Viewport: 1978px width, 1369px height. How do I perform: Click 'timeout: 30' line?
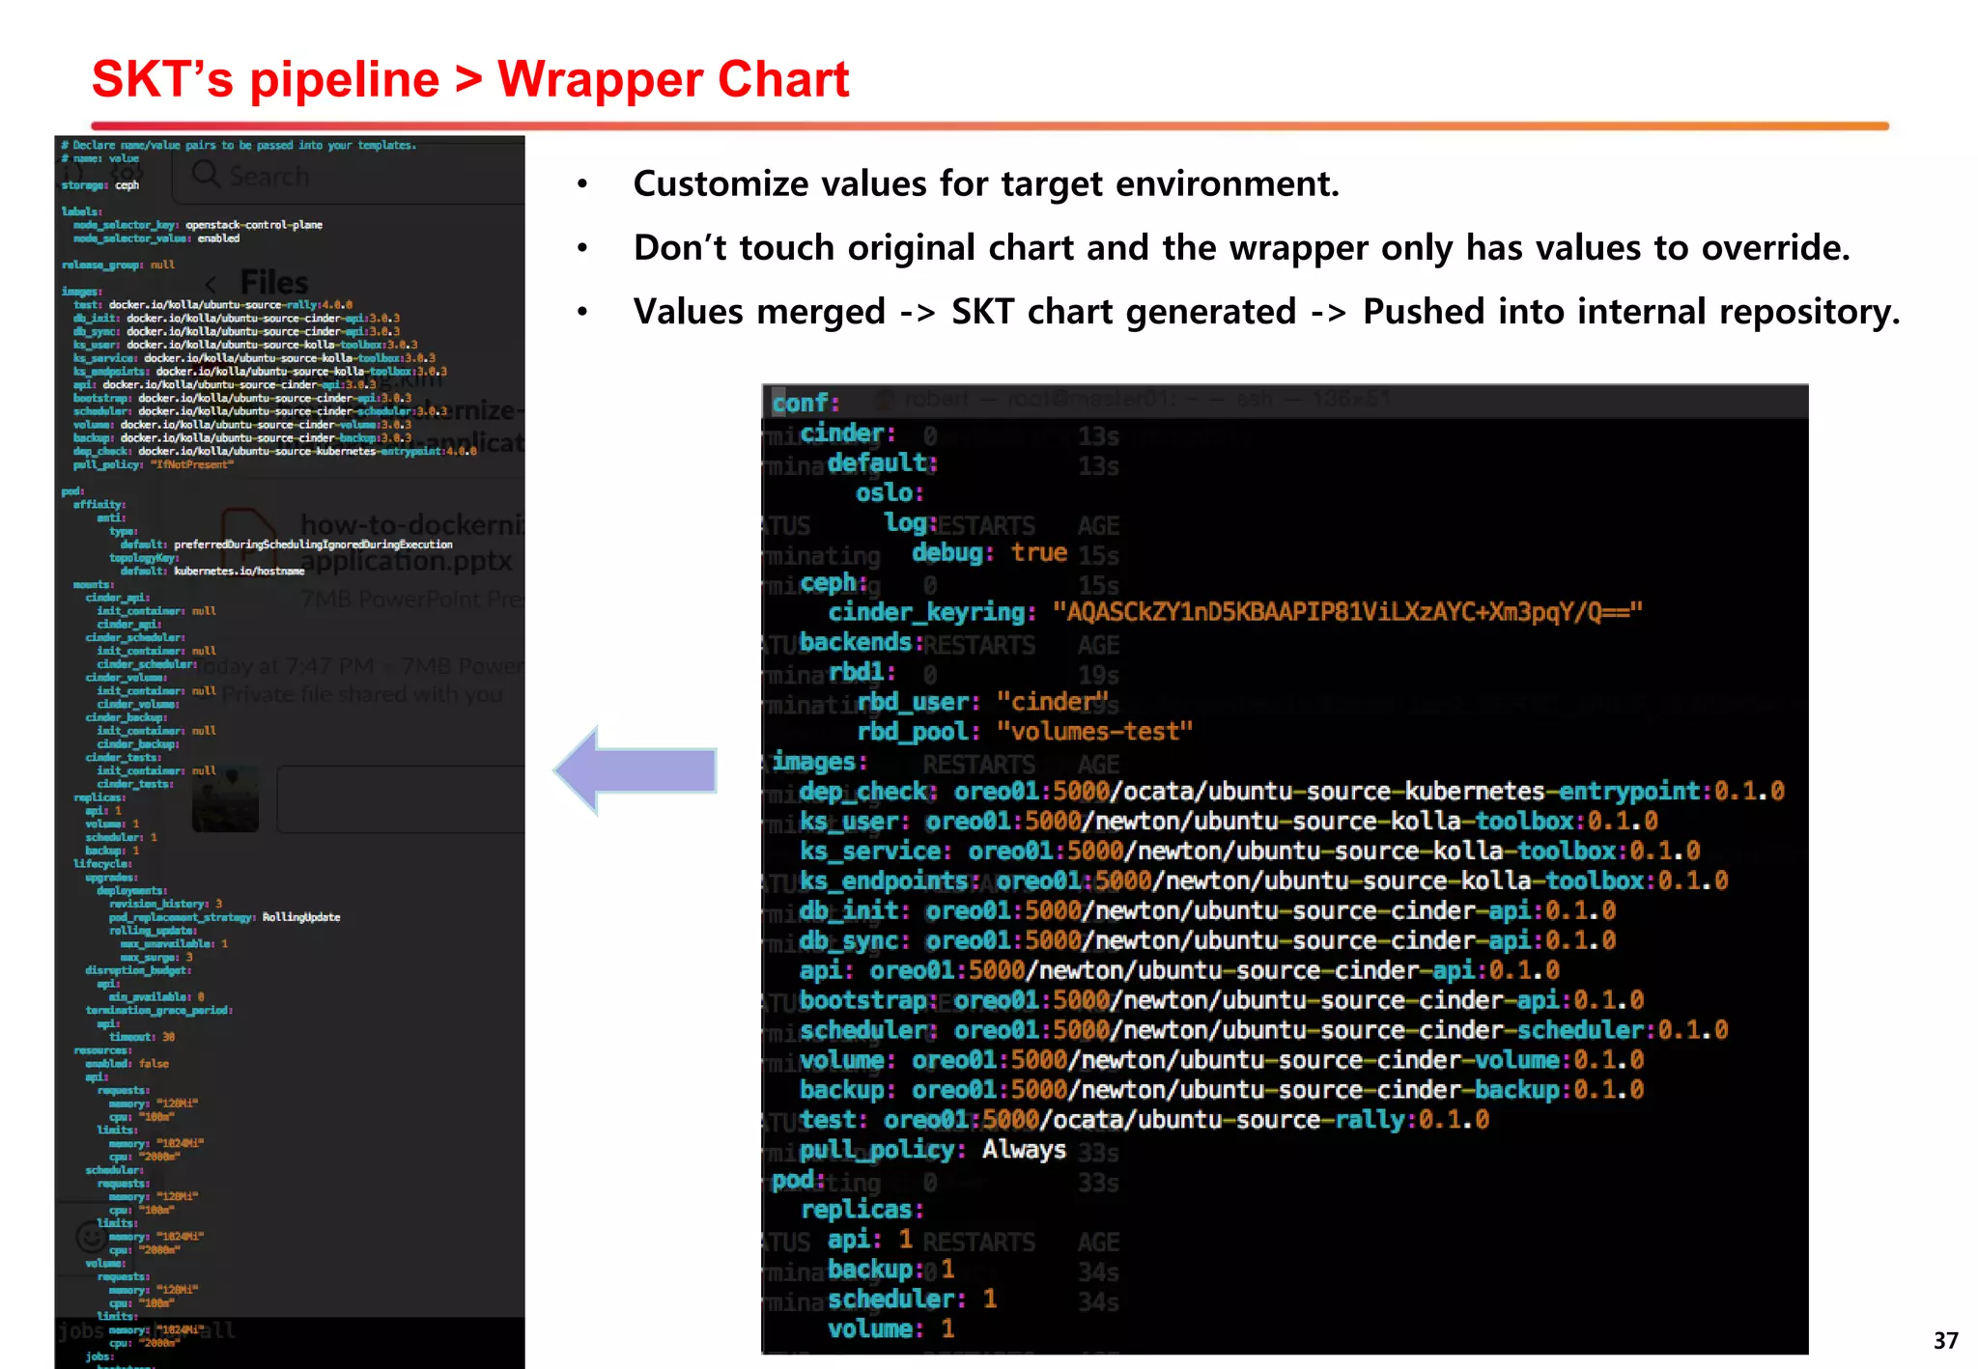coord(142,1037)
